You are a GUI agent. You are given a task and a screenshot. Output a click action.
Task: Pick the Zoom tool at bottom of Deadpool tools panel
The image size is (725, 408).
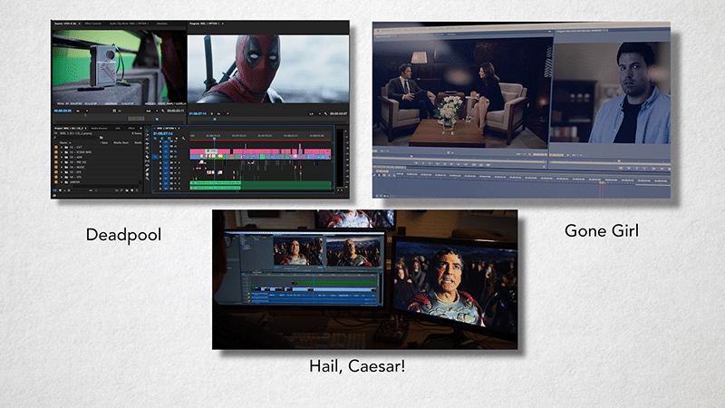tap(147, 179)
